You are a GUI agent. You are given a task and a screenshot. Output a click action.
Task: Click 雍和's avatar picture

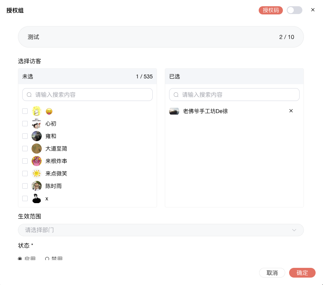click(x=37, y=136)
